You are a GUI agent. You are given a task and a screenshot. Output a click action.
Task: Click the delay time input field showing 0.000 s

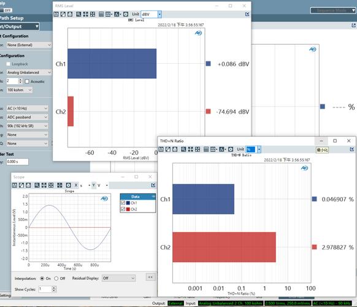tap(18, 161)
